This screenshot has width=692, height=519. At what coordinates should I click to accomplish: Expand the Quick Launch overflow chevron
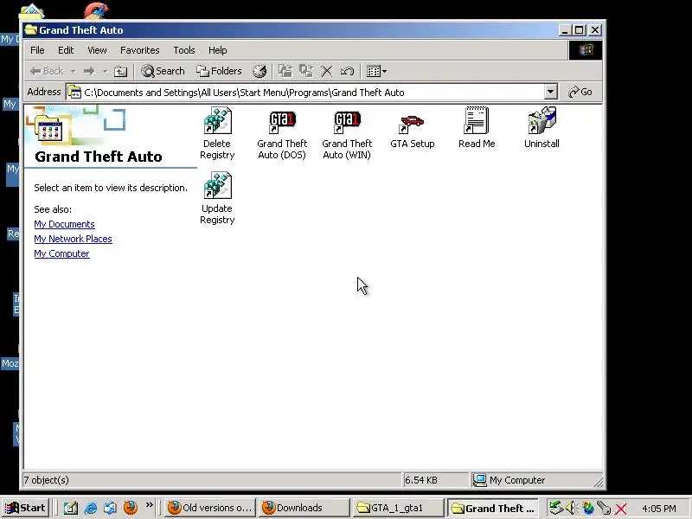(149, 505)
